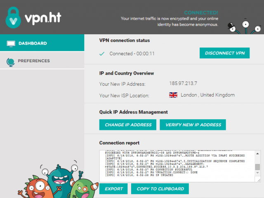This screenshot has height=198, width=264.
Task: Click the United Kingdom flag icon
Action: tap(173, 95)
